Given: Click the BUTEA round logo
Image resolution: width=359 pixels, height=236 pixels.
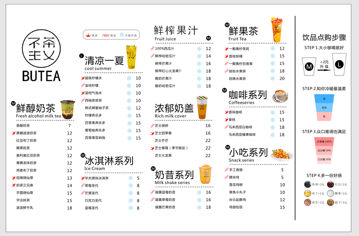Looking at the screenshot, I should pyautogui.click(x=41, y=48).
